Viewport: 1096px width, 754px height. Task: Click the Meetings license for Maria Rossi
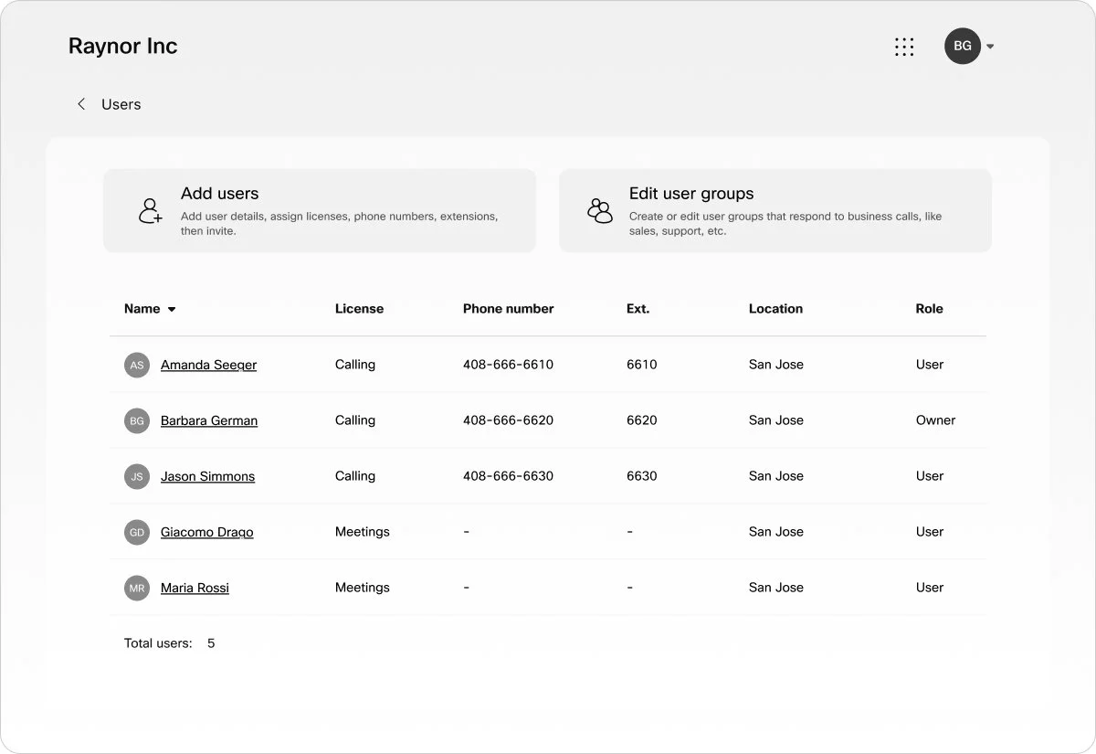coord(363,588)
